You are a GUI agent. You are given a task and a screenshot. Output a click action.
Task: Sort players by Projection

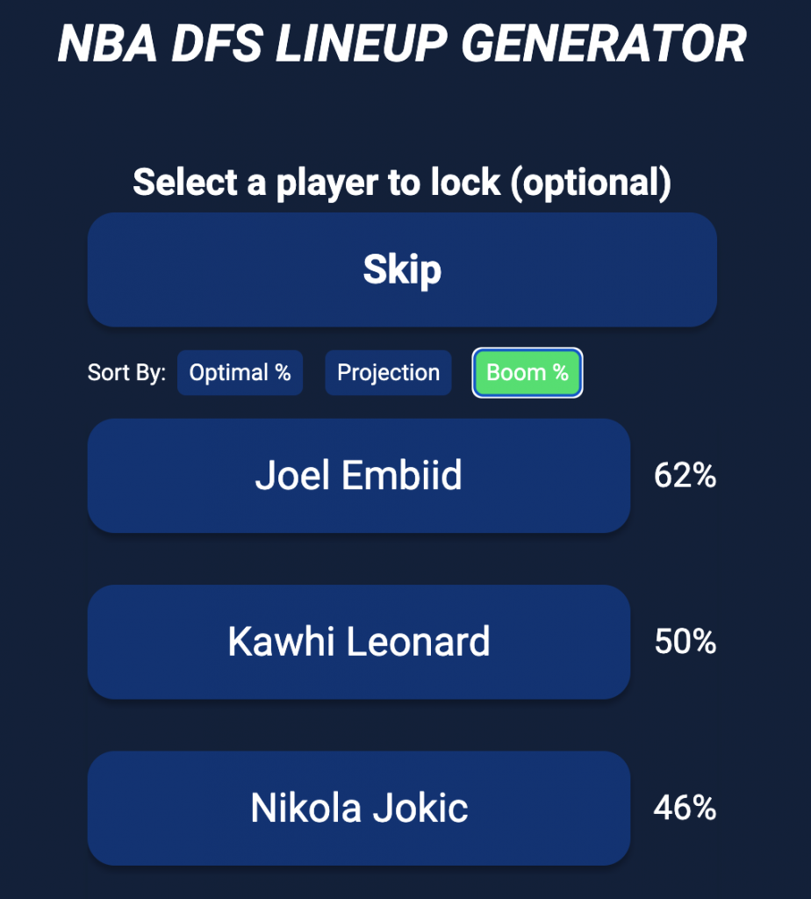click(x=388, y=373)
